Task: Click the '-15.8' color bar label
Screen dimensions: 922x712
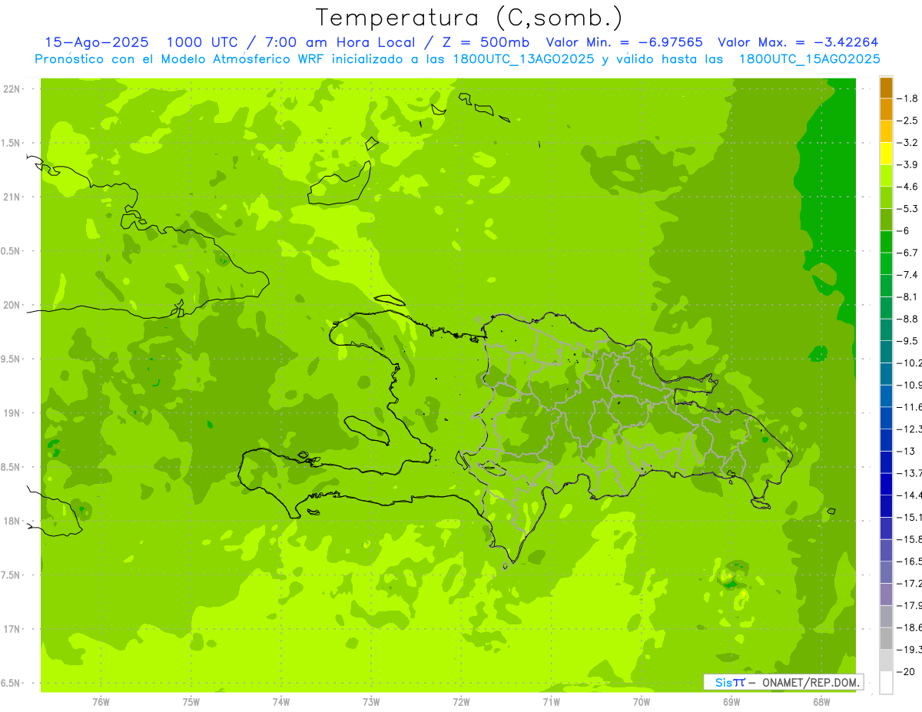Action: 909,539
